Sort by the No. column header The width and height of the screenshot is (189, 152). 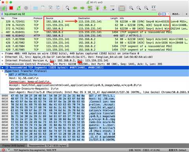pyautogui.click(x=3, y=18)
